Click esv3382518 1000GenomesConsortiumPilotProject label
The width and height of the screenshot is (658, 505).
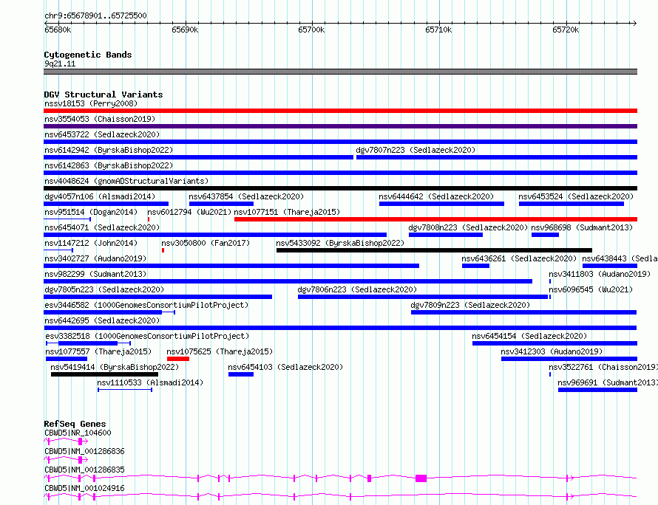(x=147, y=336)
